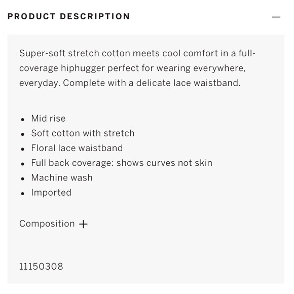Click "Soft cotton with stretch" list item

tap(83, 133)
